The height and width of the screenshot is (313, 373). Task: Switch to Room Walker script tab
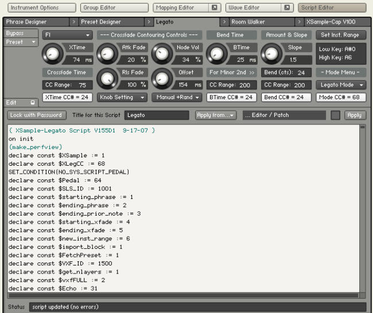(262, 22)
